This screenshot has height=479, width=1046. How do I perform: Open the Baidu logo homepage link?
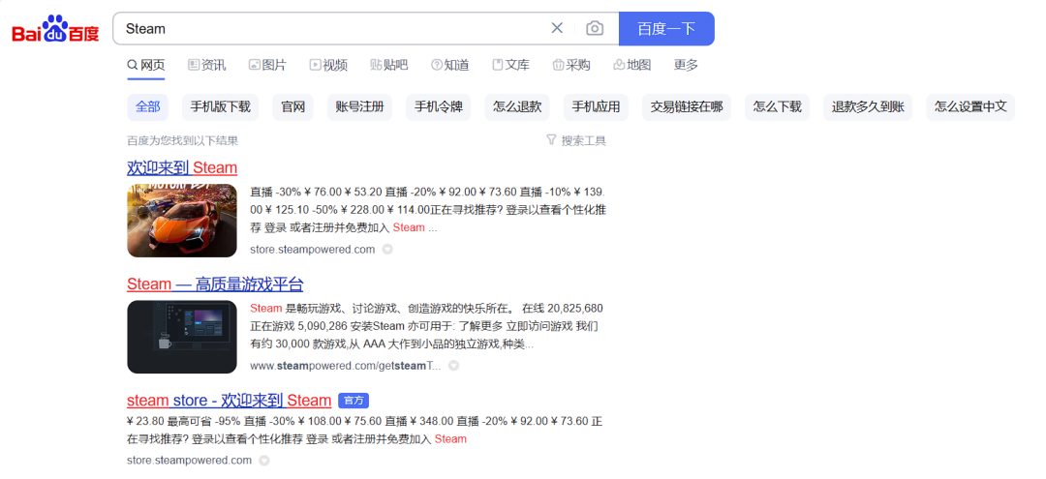click(x=55, y=29)
